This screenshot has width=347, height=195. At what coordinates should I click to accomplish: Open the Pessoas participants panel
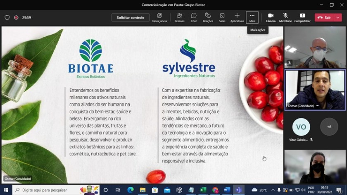pos(180,17)
